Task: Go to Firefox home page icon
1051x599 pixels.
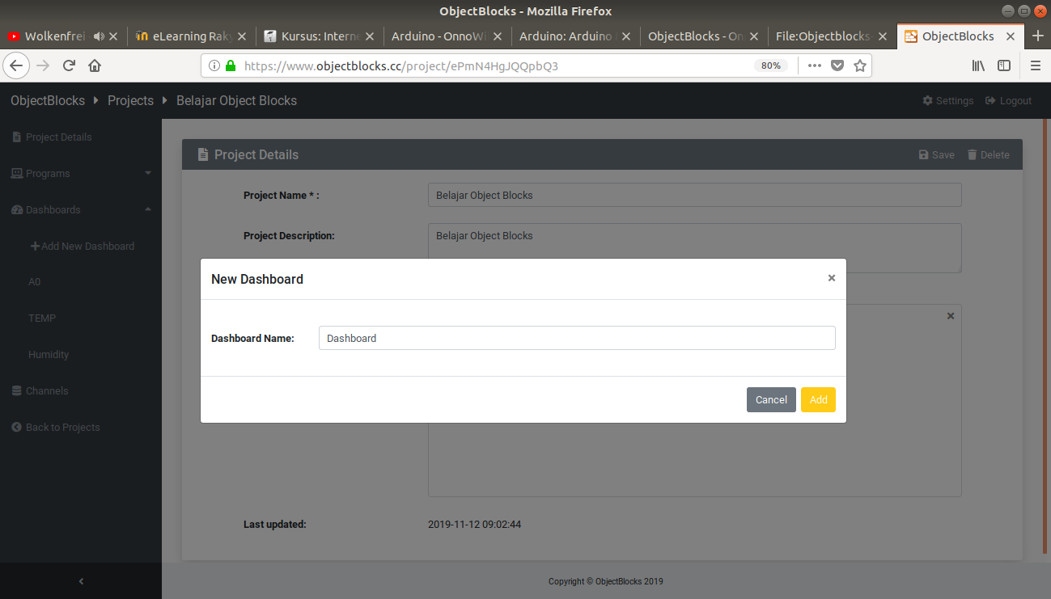Action: point(95,65)
